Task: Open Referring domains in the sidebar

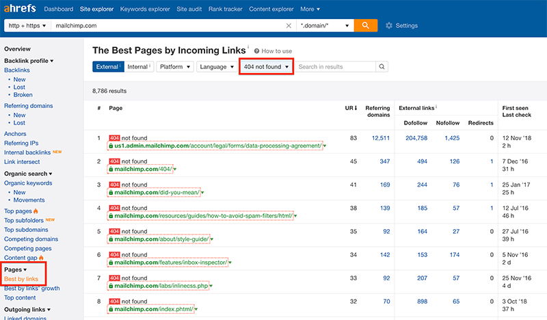Action: tap(29, 106)
